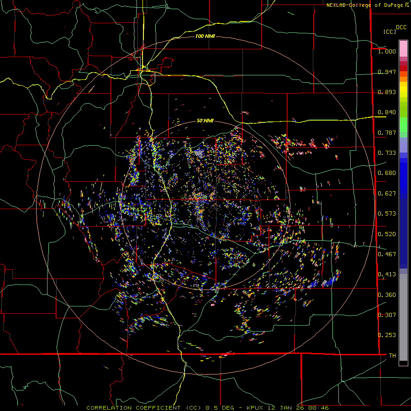Pick the gray color bar segment near 0.307

pyautogui.click(x=403, y=317)
